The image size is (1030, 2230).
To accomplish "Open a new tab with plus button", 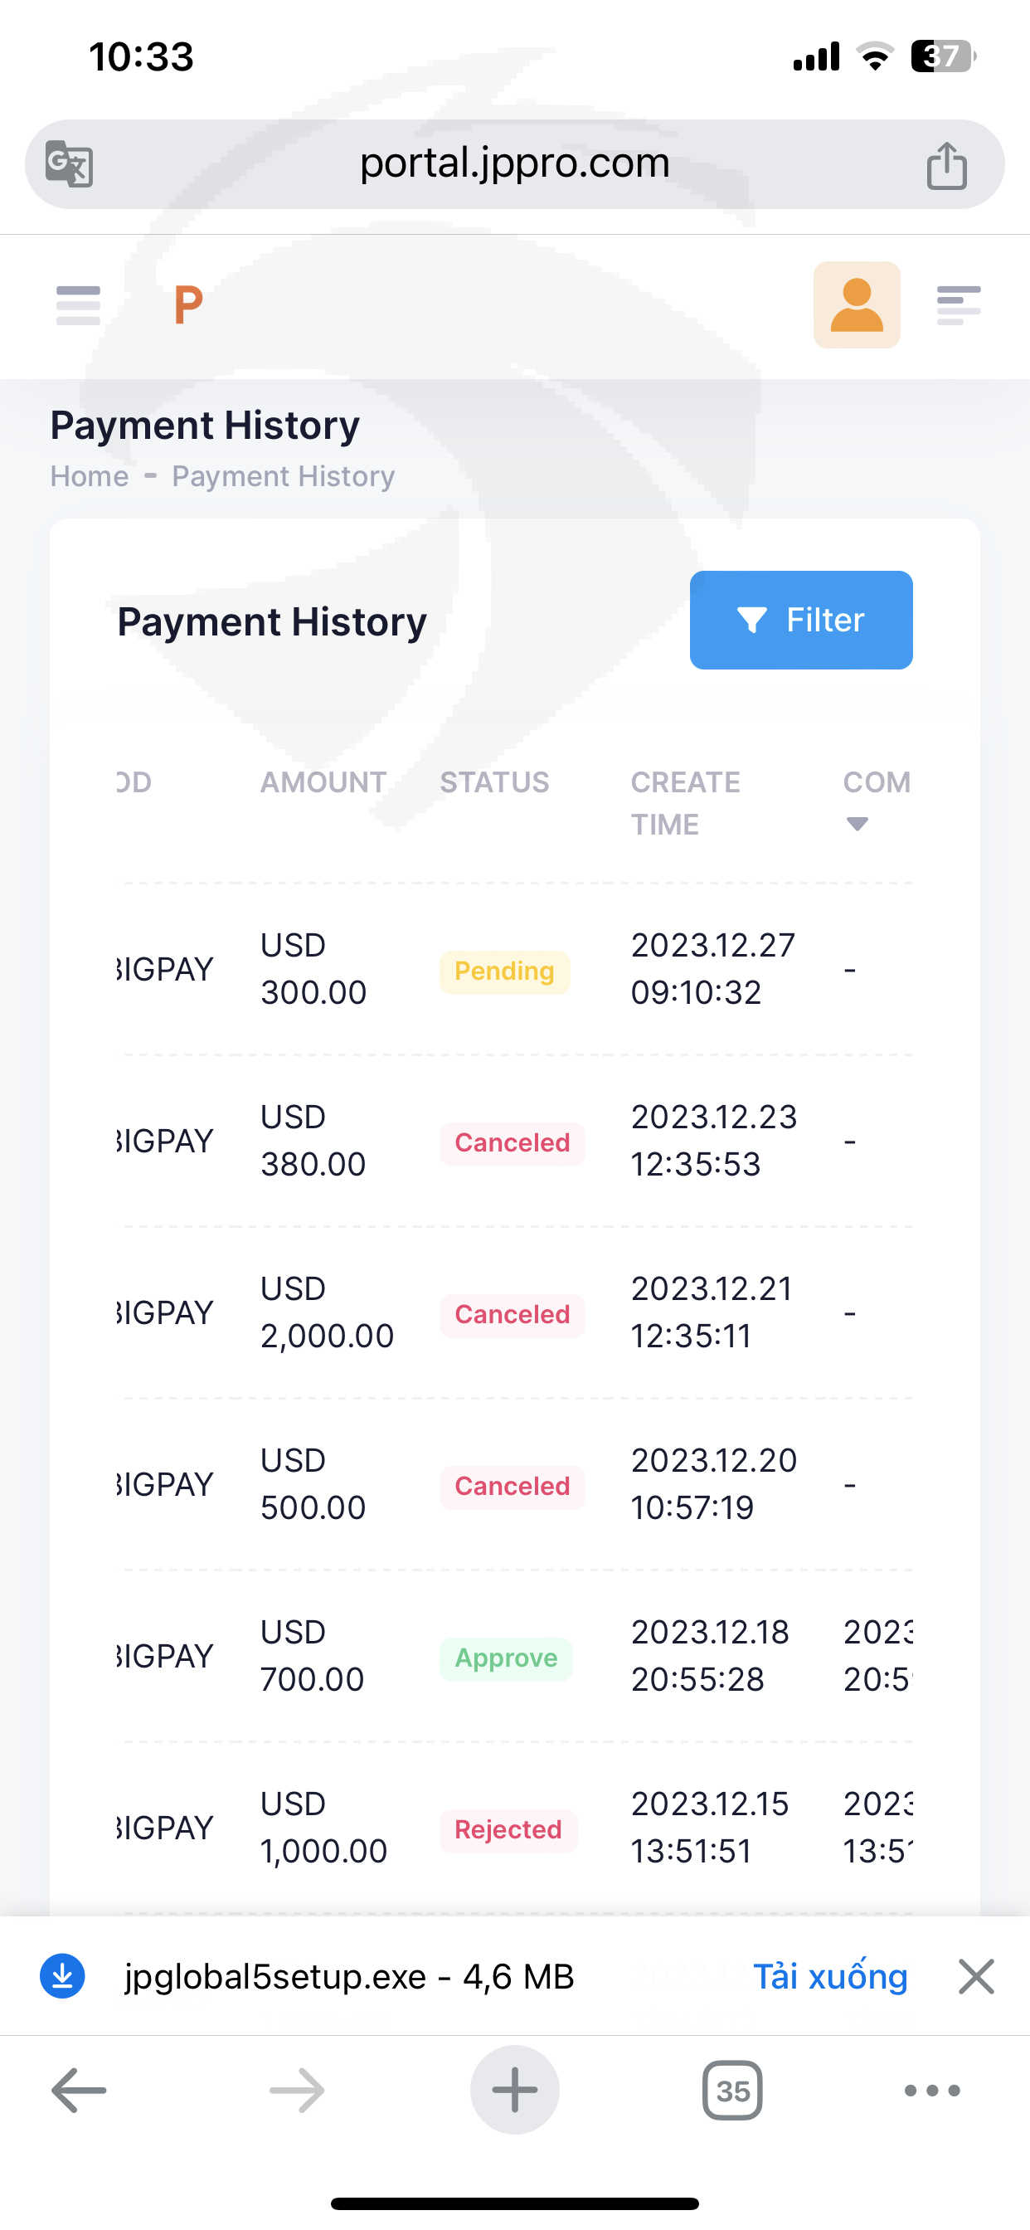I will coord(514,2091).
